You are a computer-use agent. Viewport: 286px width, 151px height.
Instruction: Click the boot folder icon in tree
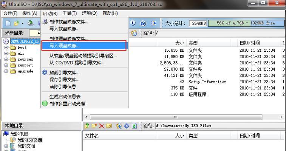(x=13, y=48)
